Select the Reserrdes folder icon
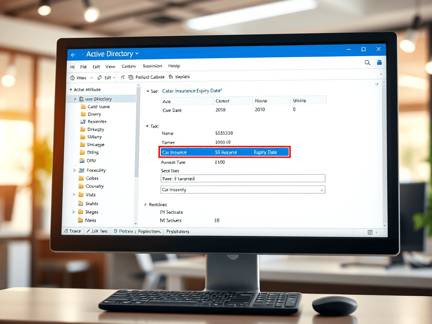Screen dimensions: 432x324 point(83,121)
